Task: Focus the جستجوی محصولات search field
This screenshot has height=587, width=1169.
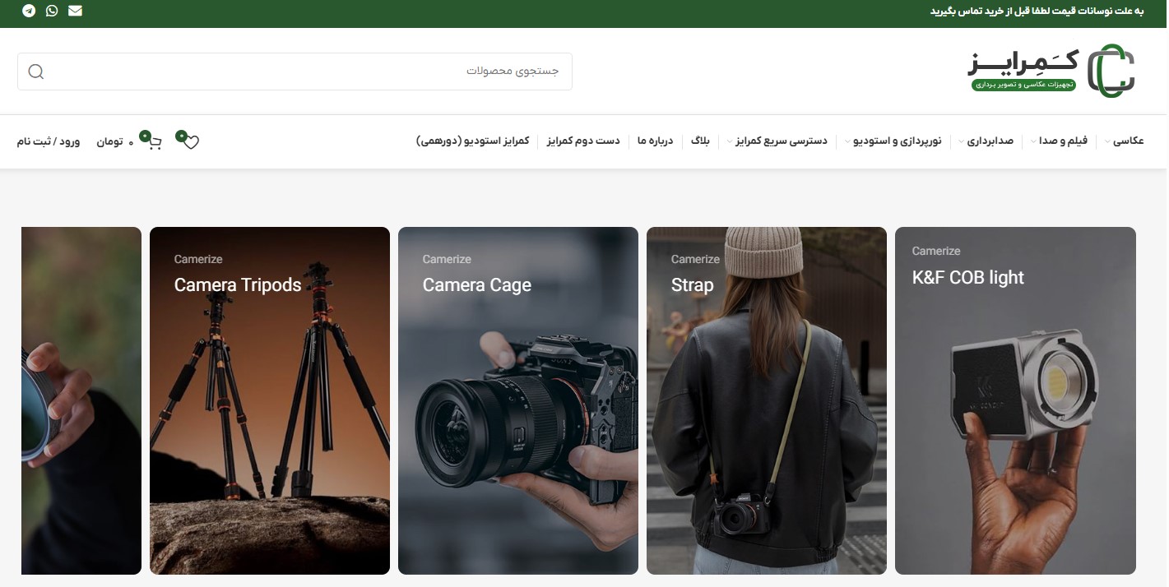Action: click(x=295, y=72)
